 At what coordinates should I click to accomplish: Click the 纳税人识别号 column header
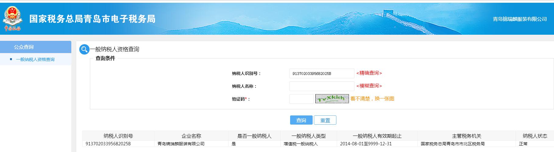[118, 136]
